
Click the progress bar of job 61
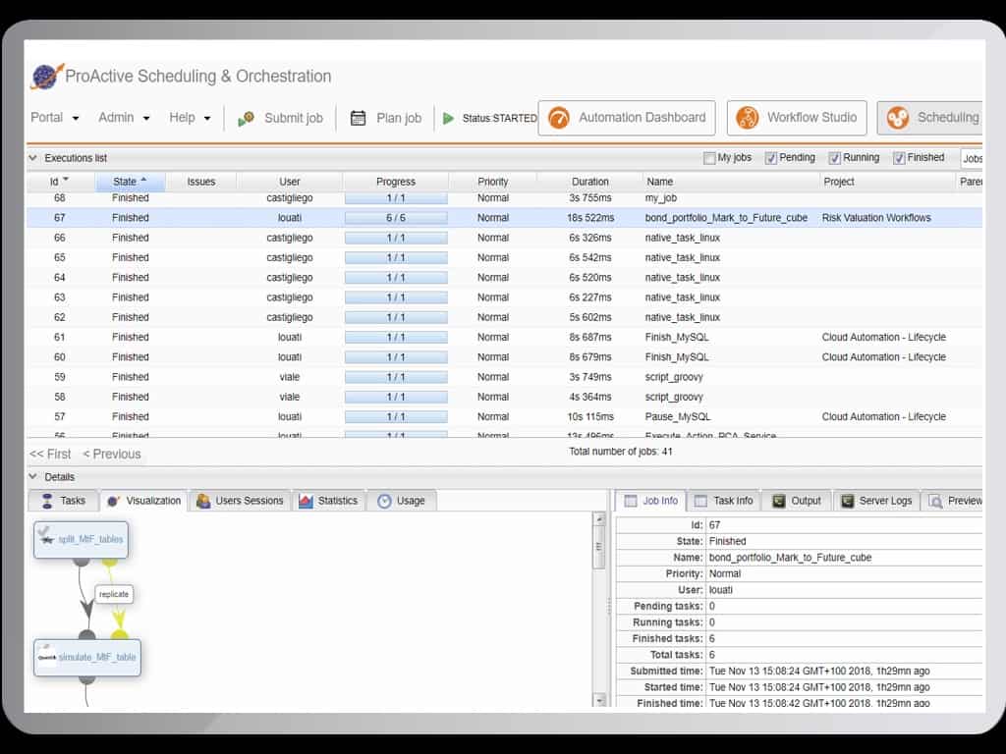click(396, 338)
